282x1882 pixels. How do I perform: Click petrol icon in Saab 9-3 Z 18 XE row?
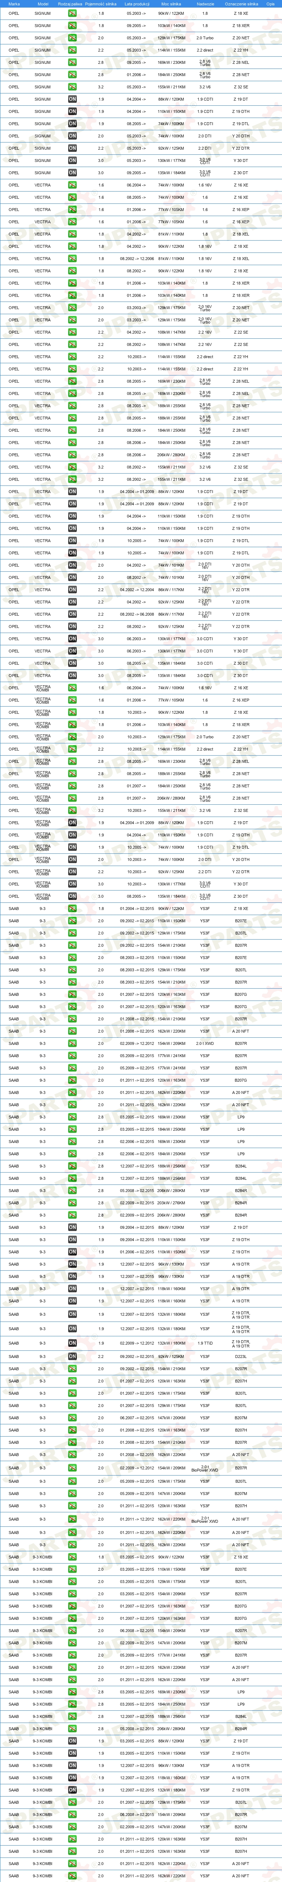coord(72,909)
